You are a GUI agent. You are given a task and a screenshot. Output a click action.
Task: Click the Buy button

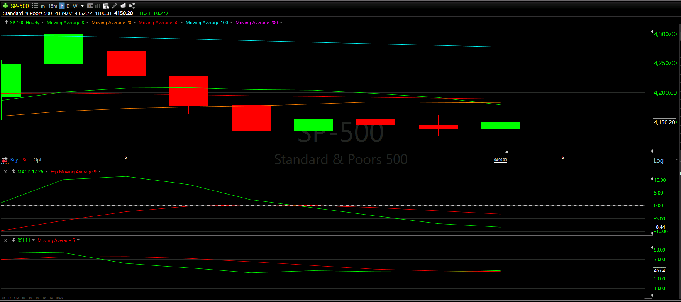click(x=14, y=159)
